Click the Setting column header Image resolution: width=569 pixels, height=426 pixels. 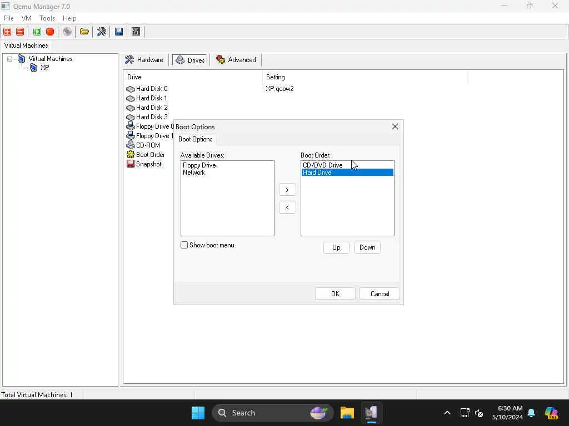click(365, 77)
